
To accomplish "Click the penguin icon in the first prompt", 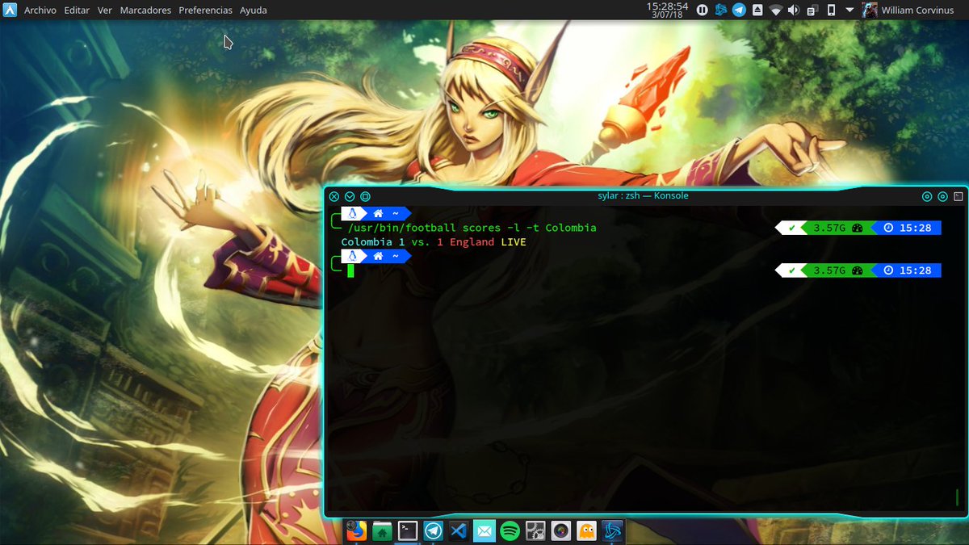I will point(354,213).
